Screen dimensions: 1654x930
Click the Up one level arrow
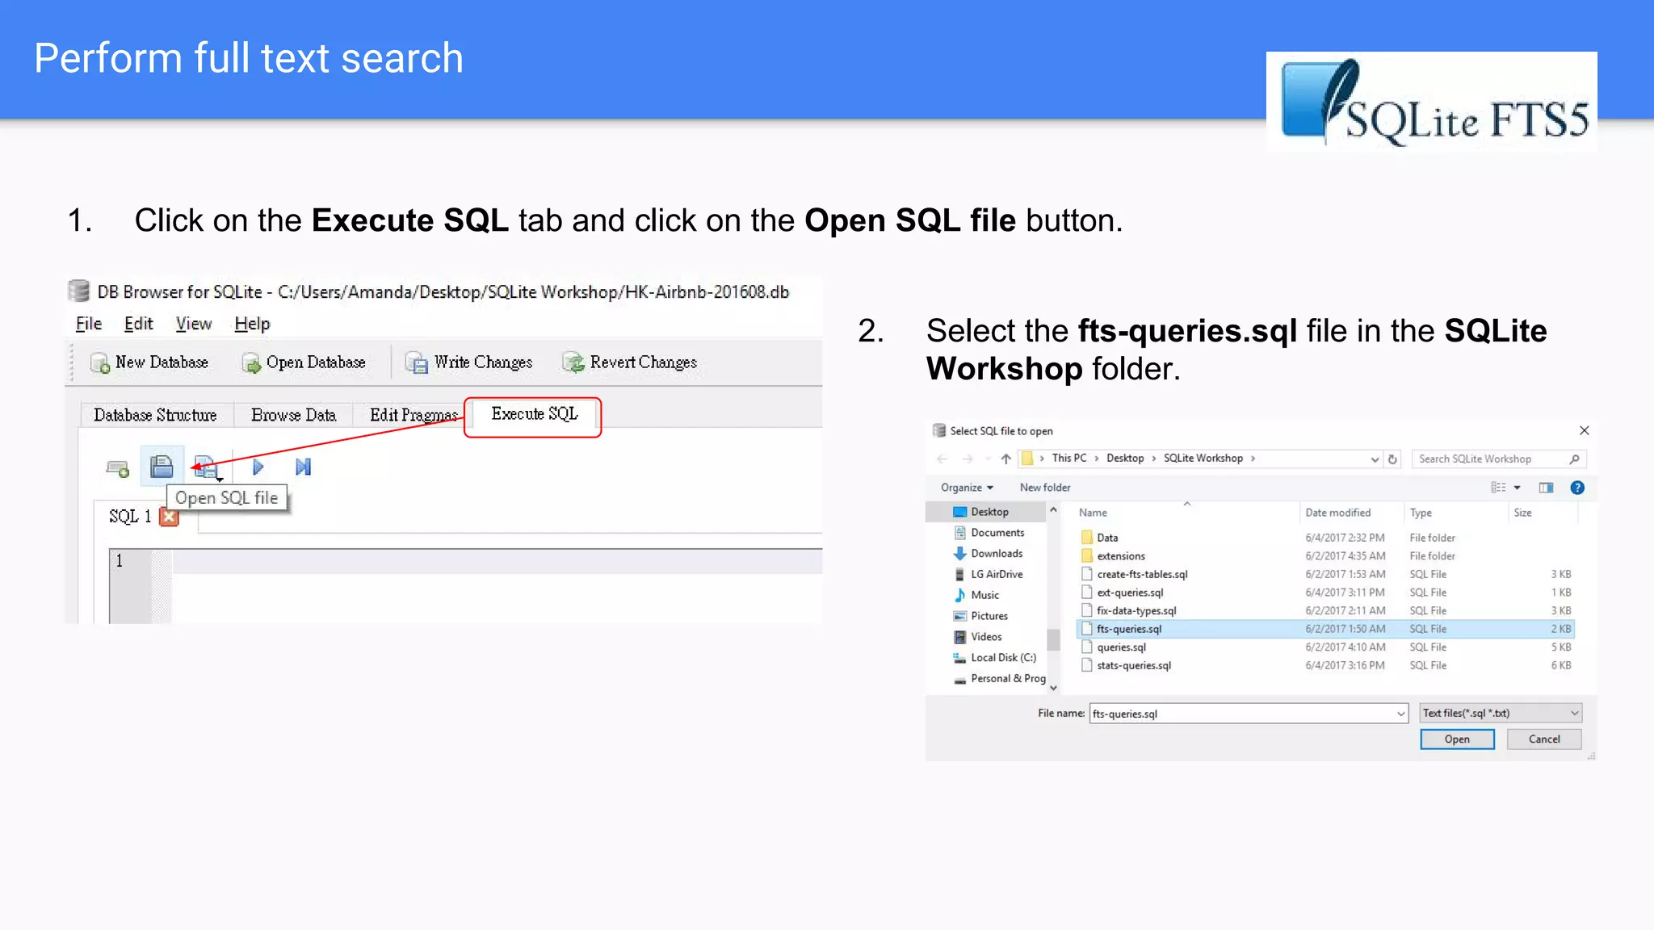click(x=1005, y=459)
